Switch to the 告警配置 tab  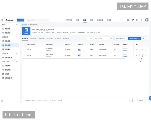pyautogui.click(x=42, y=39)
